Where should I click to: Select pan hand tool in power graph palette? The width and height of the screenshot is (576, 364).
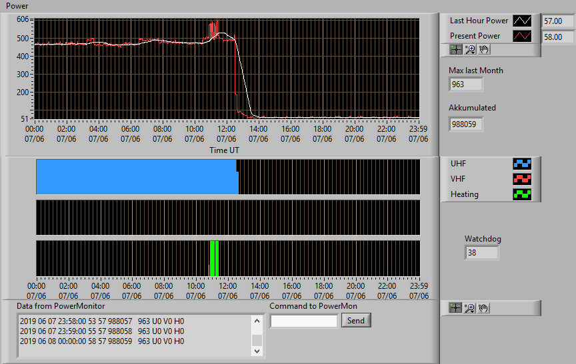click(x=484, y=49)
